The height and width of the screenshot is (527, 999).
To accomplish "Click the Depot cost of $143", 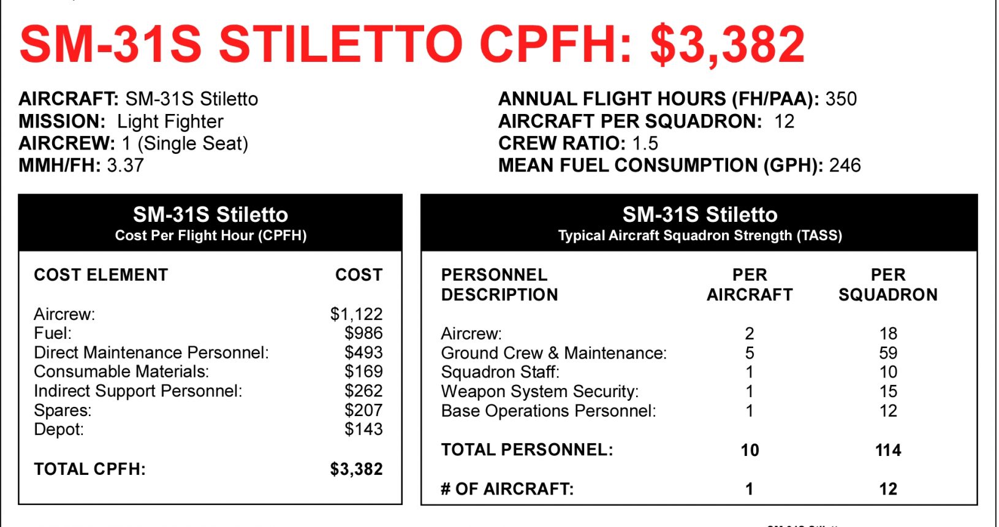I will tap(363, 429).
